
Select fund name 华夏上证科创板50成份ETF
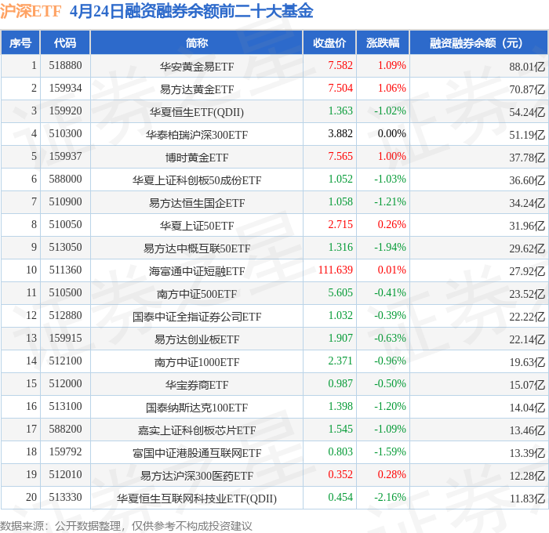coord(197,180)
